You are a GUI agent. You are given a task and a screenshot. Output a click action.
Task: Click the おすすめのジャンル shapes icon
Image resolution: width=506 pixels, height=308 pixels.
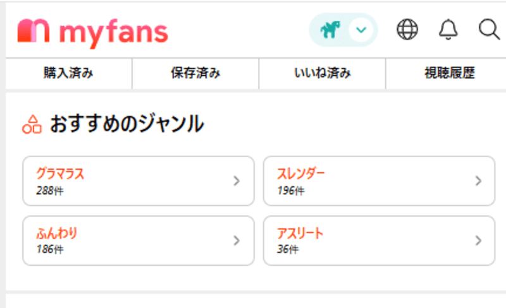click(32, 124)
